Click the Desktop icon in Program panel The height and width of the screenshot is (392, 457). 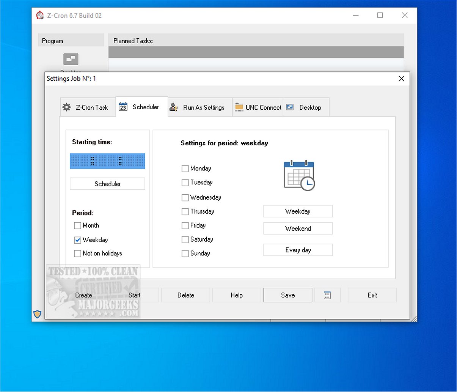[x=71, y=59]
